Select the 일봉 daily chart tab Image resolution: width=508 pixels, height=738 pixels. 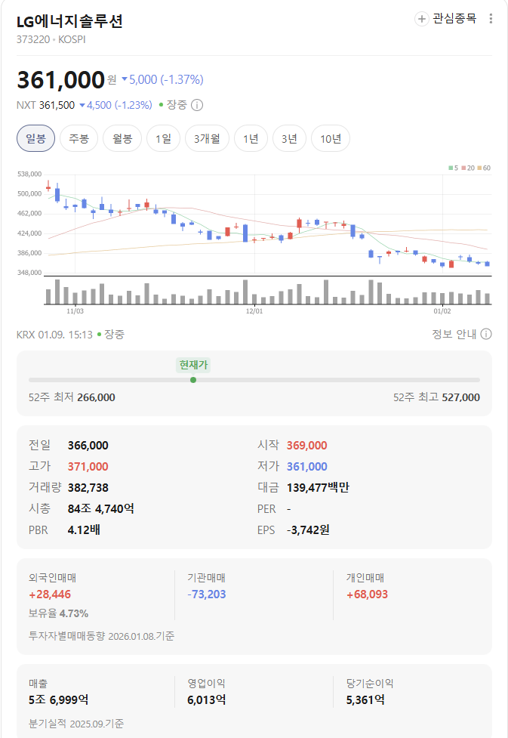pyautogui.click(x=35, y=138)
